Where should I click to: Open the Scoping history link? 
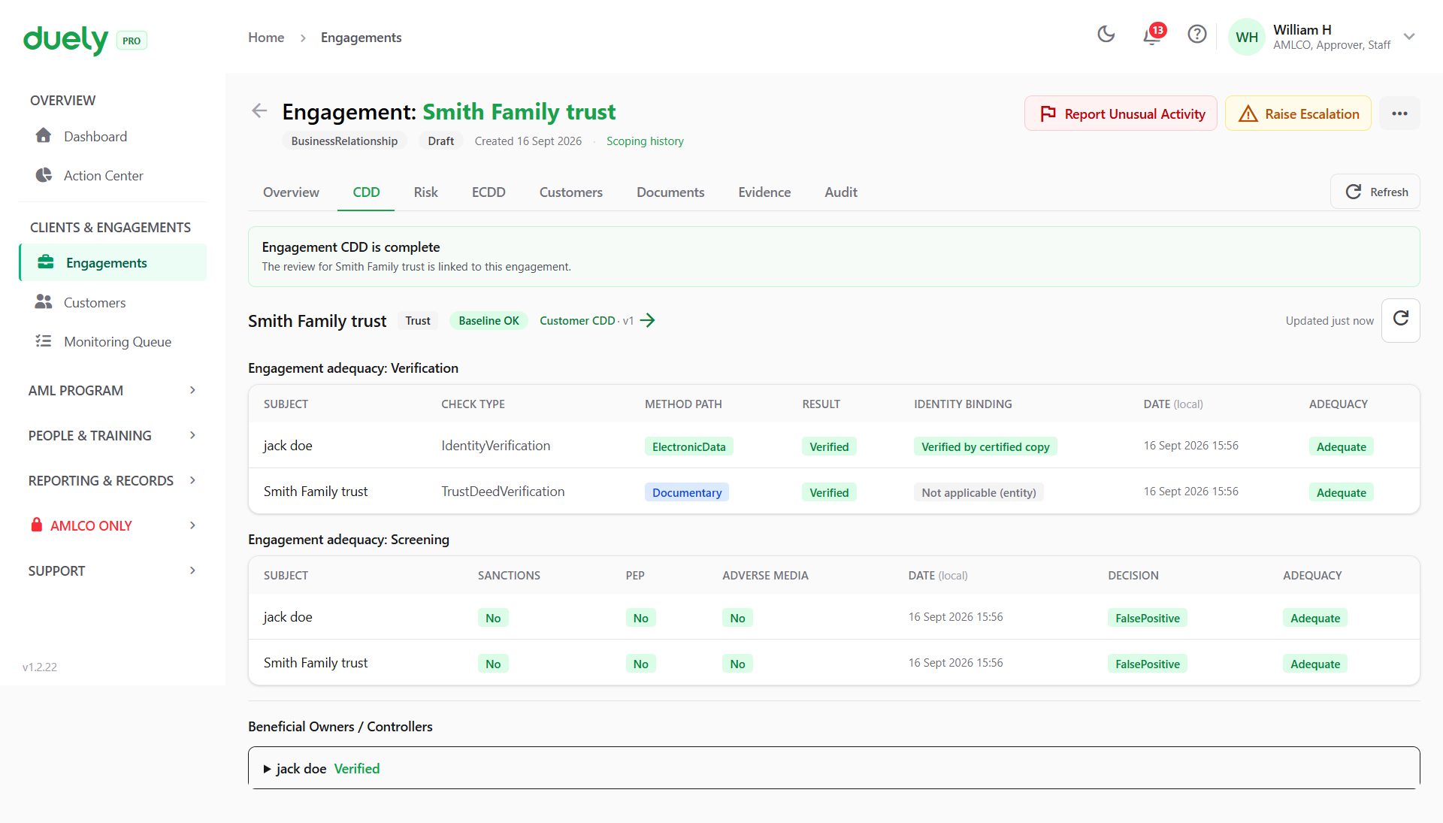coord(645,141)
